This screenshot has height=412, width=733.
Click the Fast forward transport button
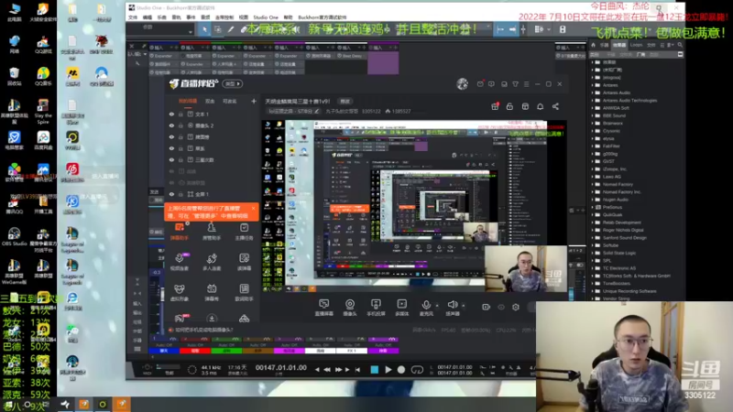(x=338, y=370)
